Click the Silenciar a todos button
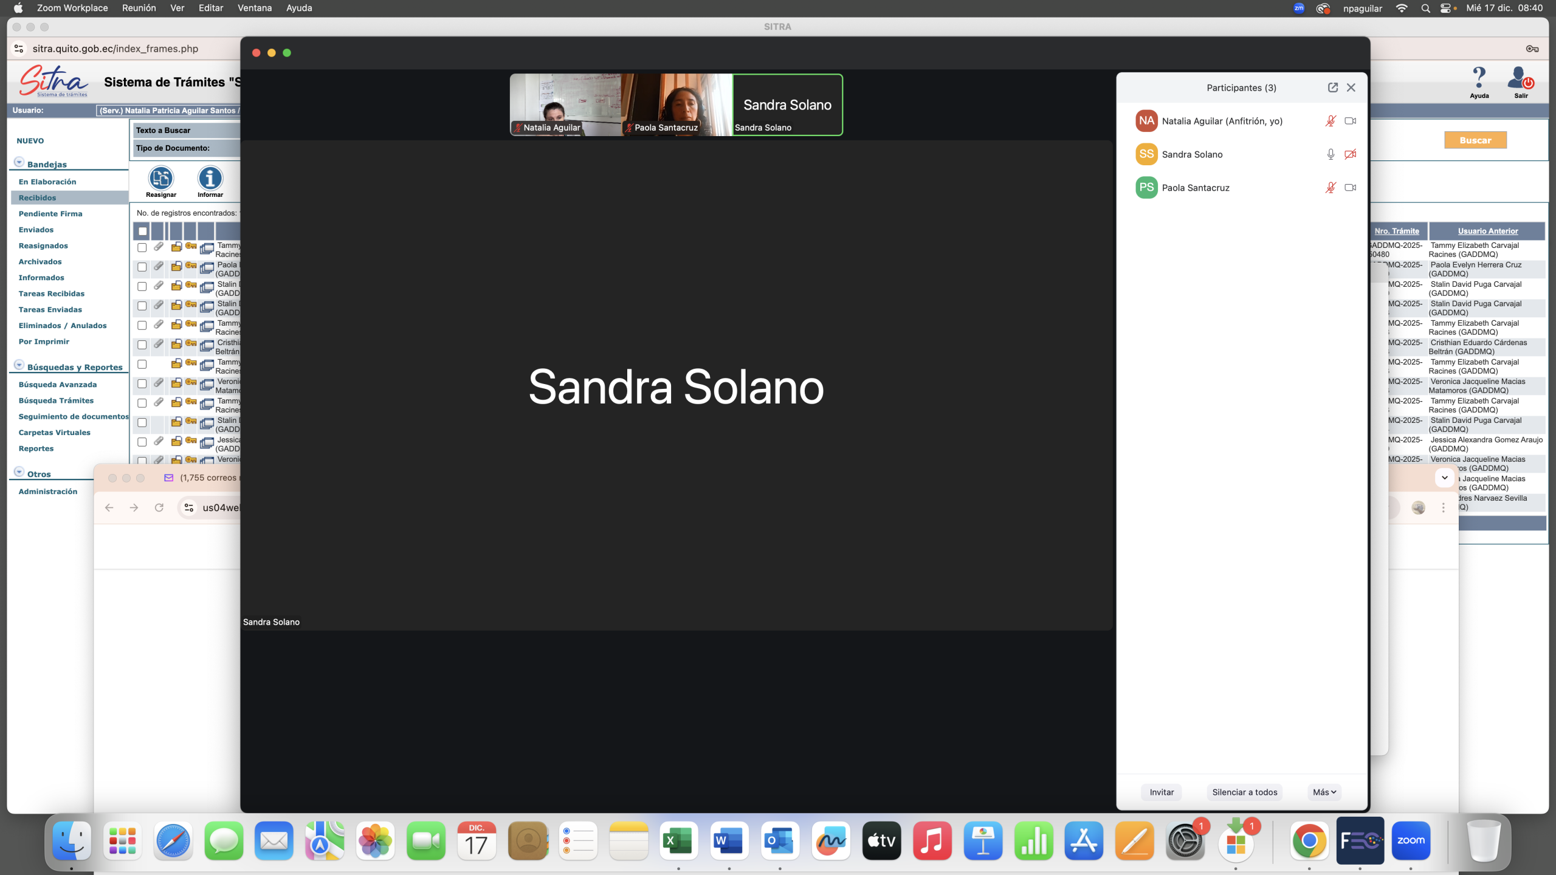Viewport: 1556px width, 875px height. [x=1244, y=792]
